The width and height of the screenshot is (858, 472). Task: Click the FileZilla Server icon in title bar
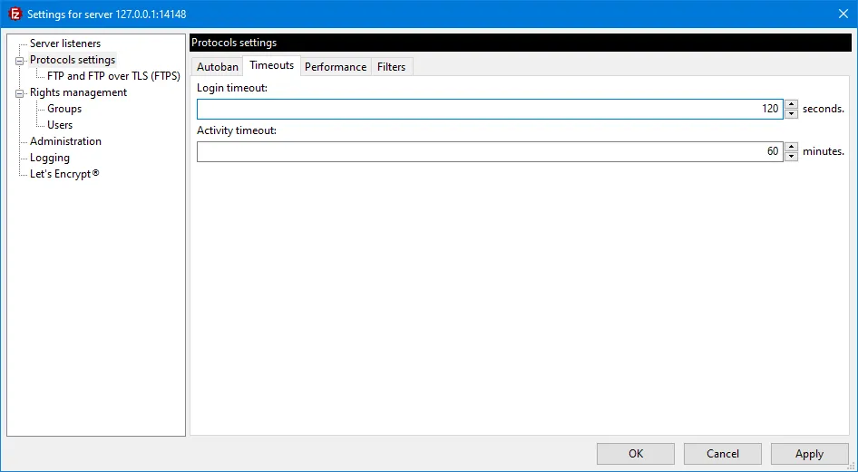pyautogui.click(x=15, y=14)
